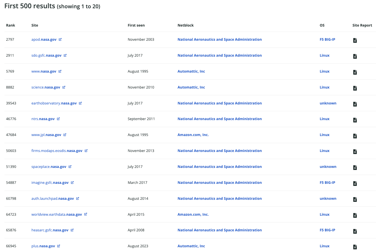
Task: Click Automattic, Inc netblock for www.nasa.gov
Action: pos(191,71)
